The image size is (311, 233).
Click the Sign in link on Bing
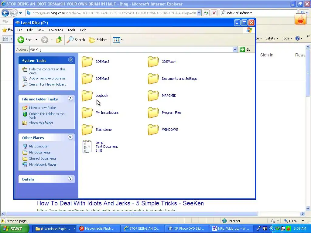click(x=267, y=55)
